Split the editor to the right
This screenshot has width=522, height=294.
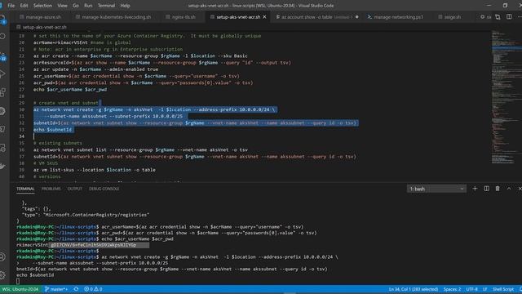point(509,16)
